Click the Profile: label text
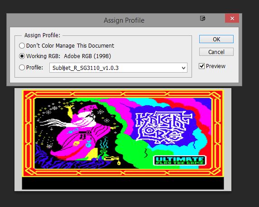 34,67
